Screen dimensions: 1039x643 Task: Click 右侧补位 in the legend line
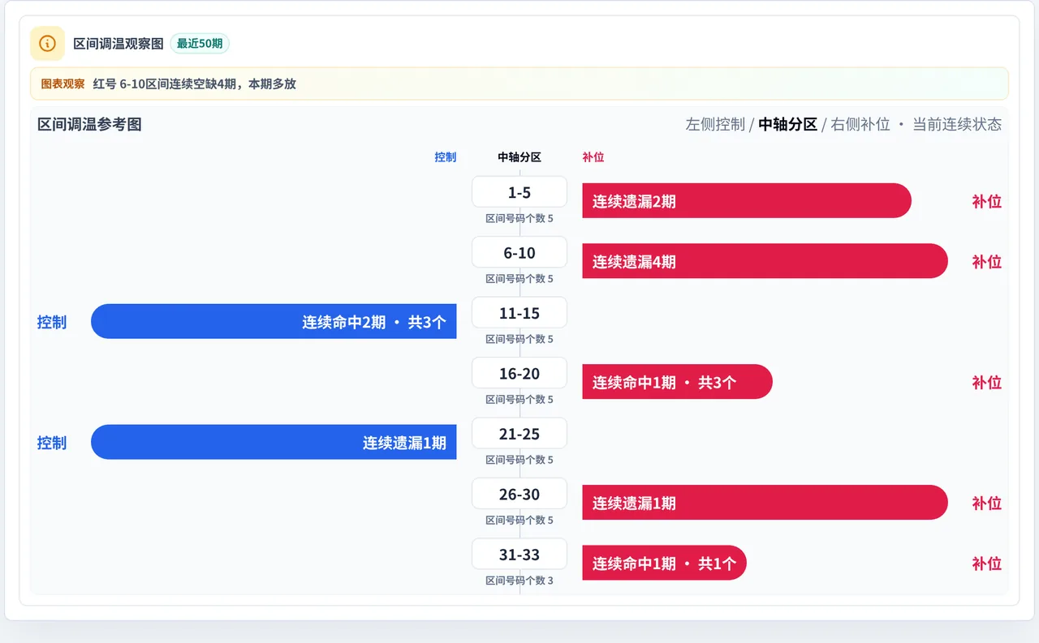(860, 124)
